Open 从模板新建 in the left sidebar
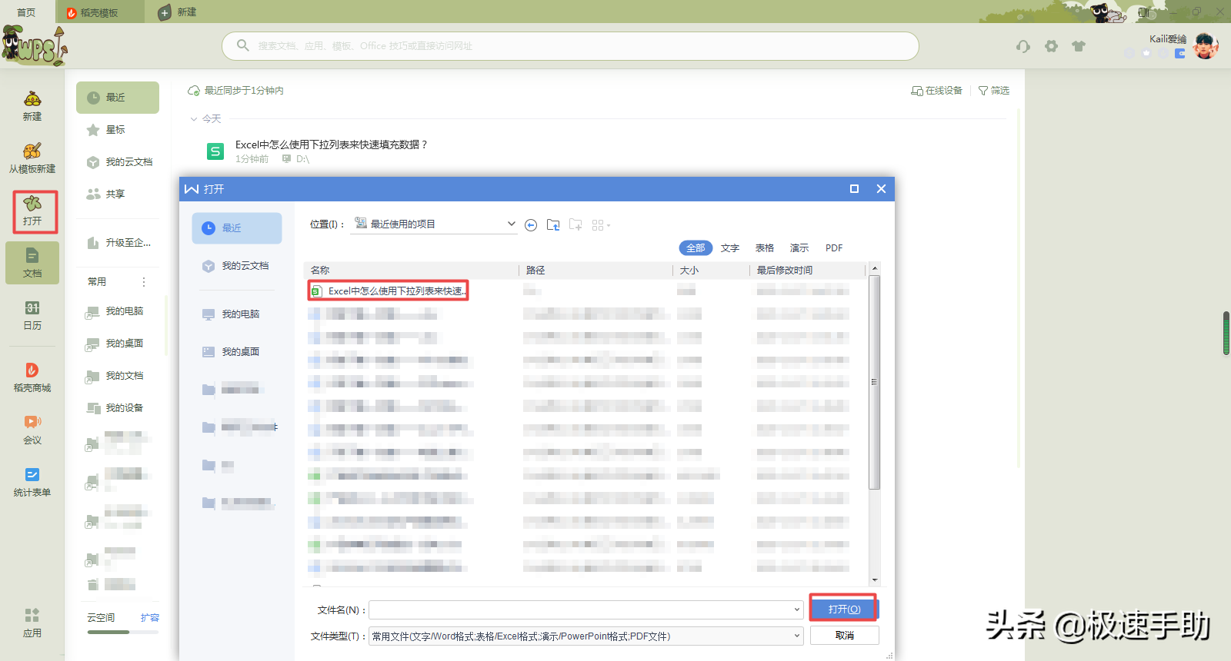The image size is (1231, 661). [32, 158]
